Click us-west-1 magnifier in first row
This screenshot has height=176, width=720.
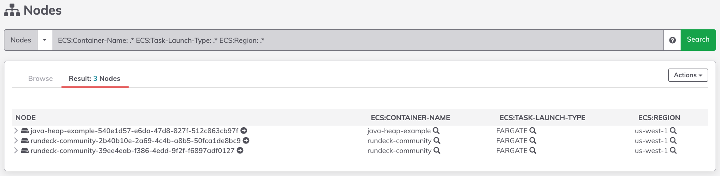(673, 130)
